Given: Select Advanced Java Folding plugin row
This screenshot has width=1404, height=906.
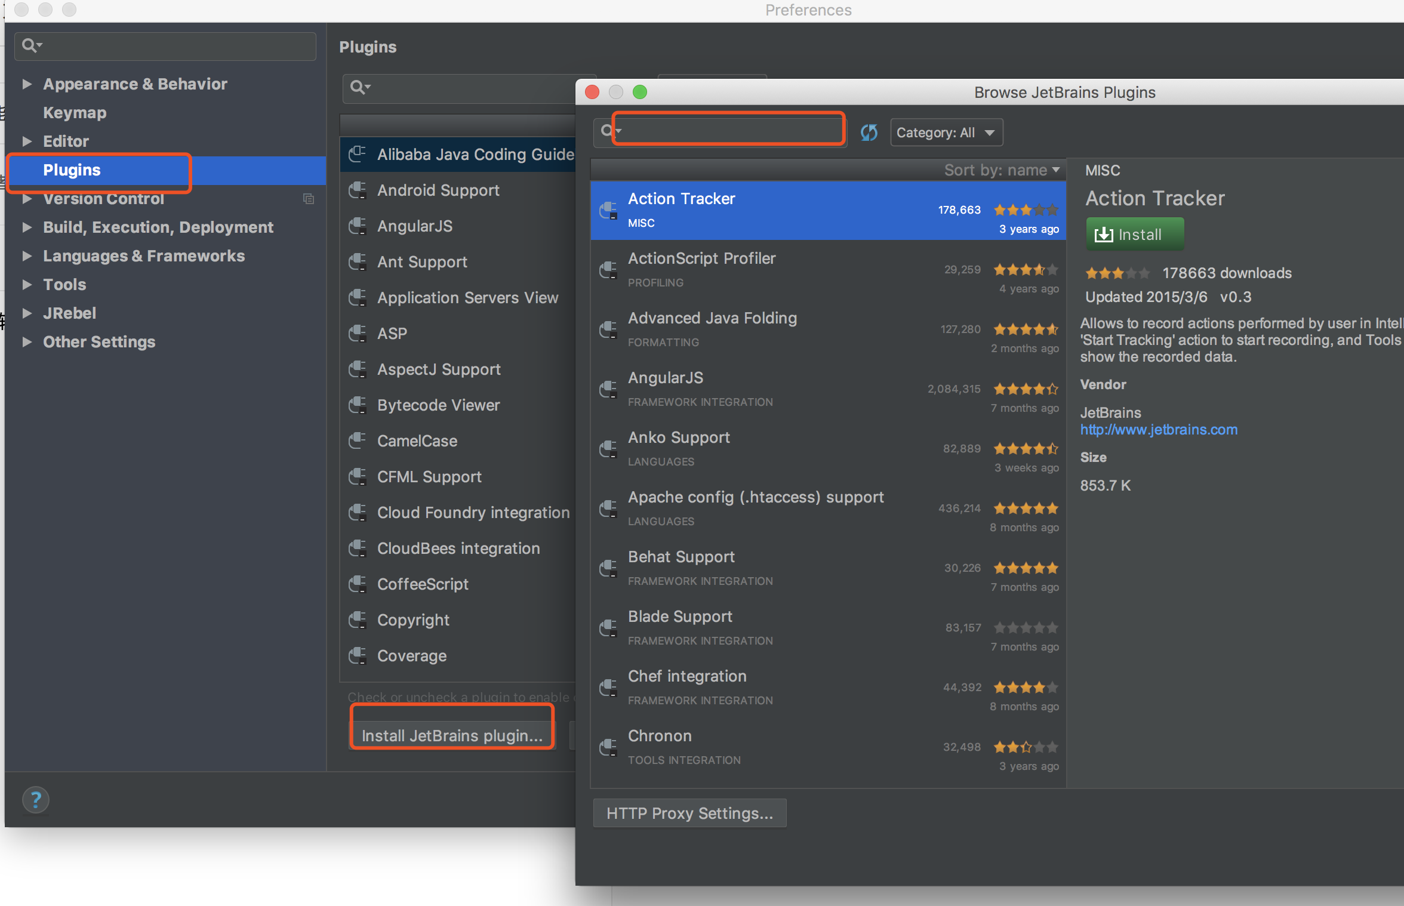Looking at the screenshot, I should pos(828,330).
